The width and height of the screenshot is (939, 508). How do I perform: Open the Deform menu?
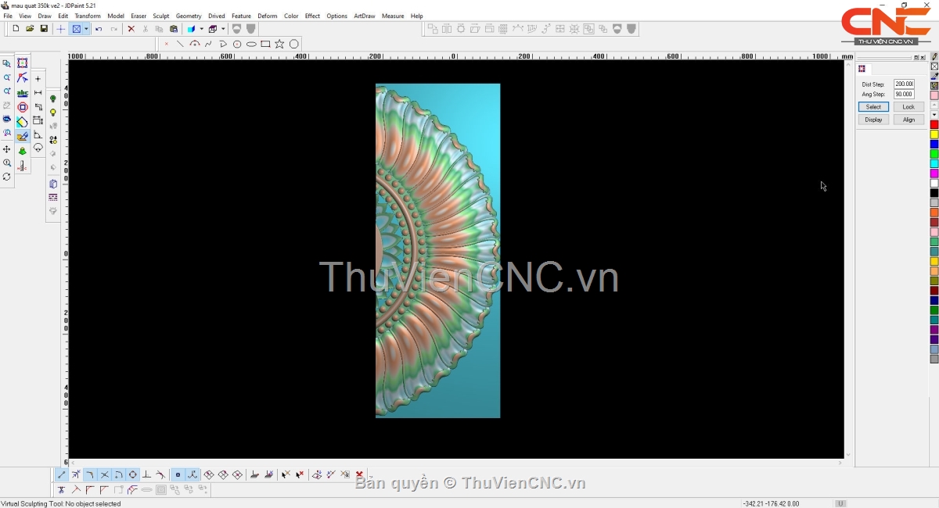(x=268, y=16)
